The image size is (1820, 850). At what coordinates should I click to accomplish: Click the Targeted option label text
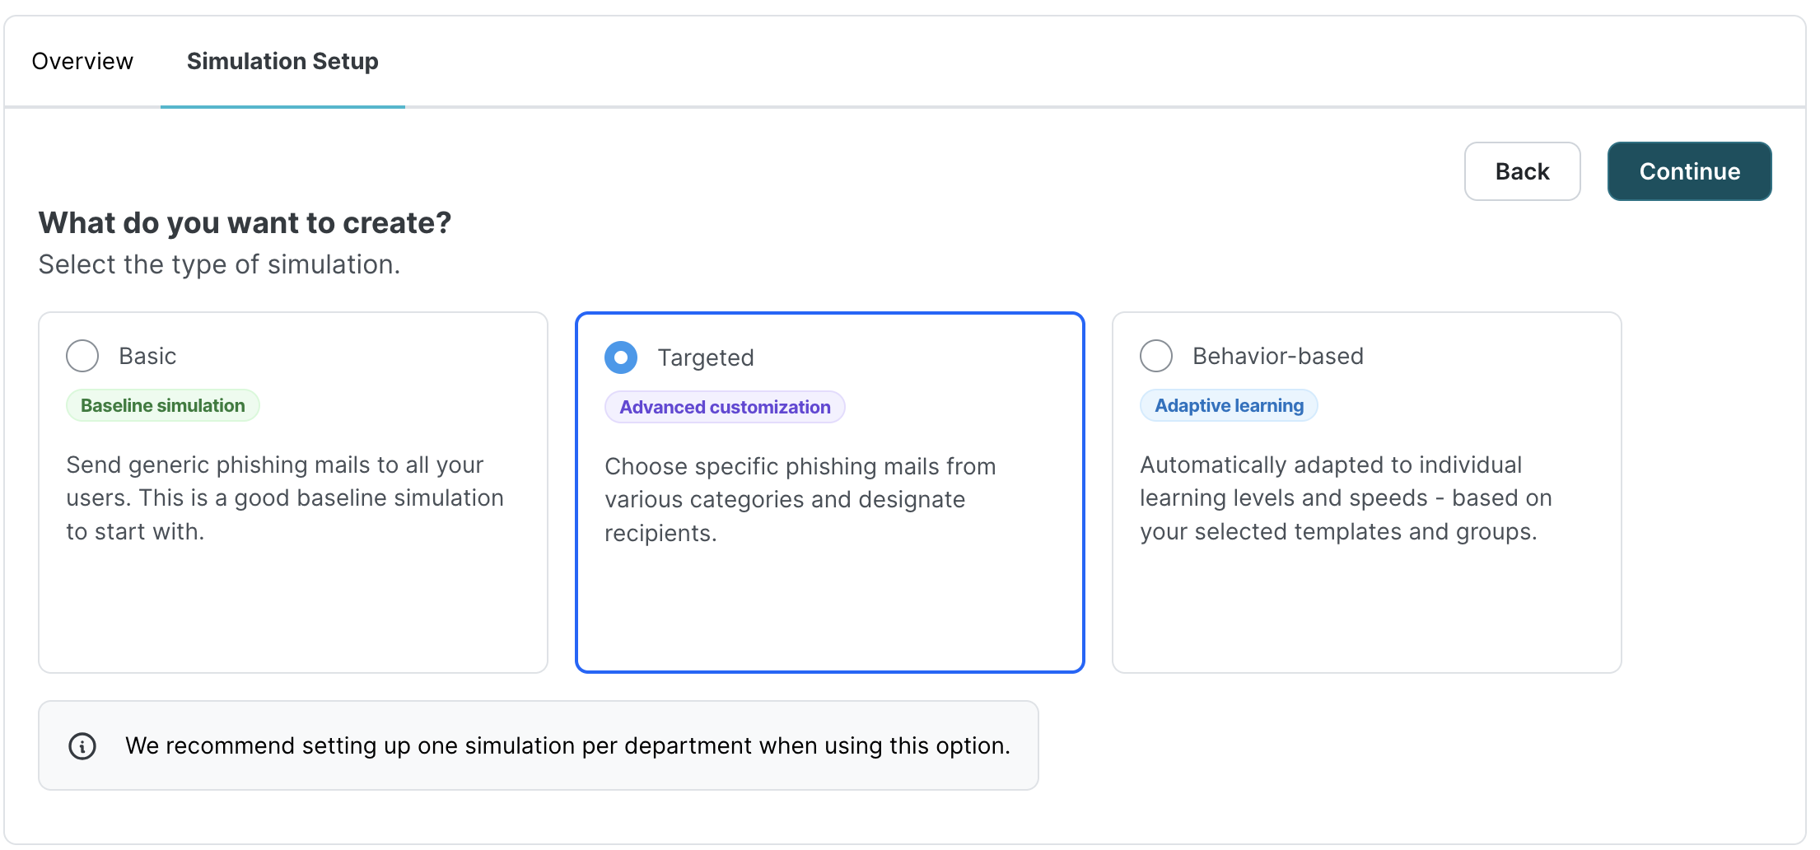coord(706,357)
